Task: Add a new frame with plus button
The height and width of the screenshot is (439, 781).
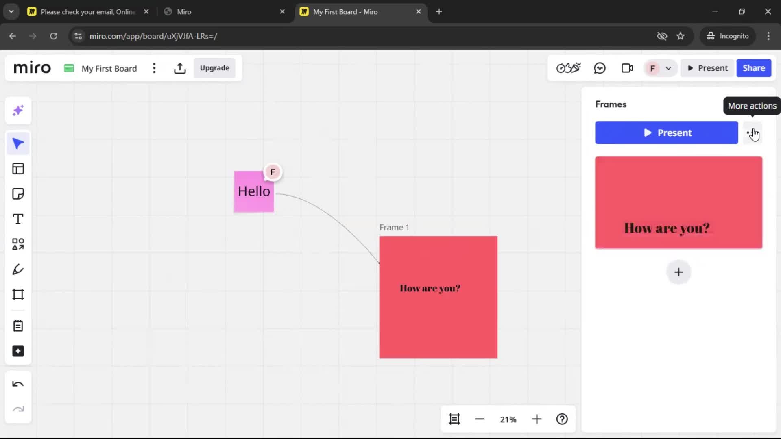Action: (678, 272)
